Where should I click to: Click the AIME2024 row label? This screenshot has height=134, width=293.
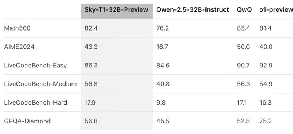coord(19,47)
